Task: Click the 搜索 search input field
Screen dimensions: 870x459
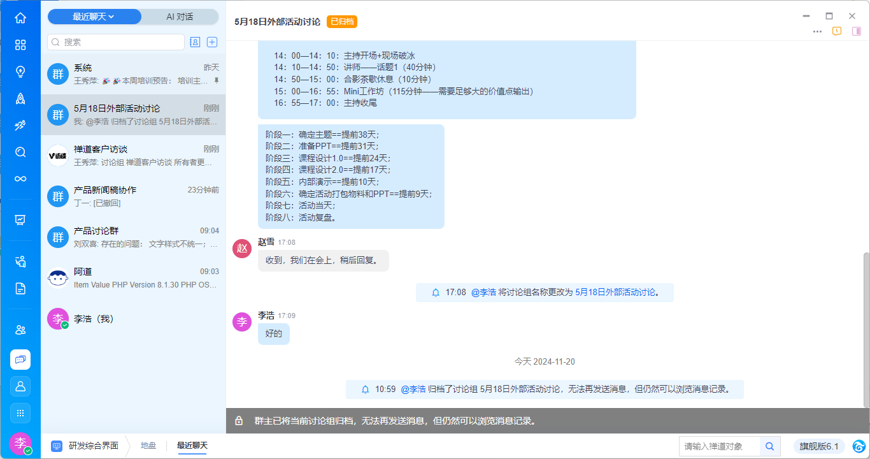Action: (x=121, y=42)
